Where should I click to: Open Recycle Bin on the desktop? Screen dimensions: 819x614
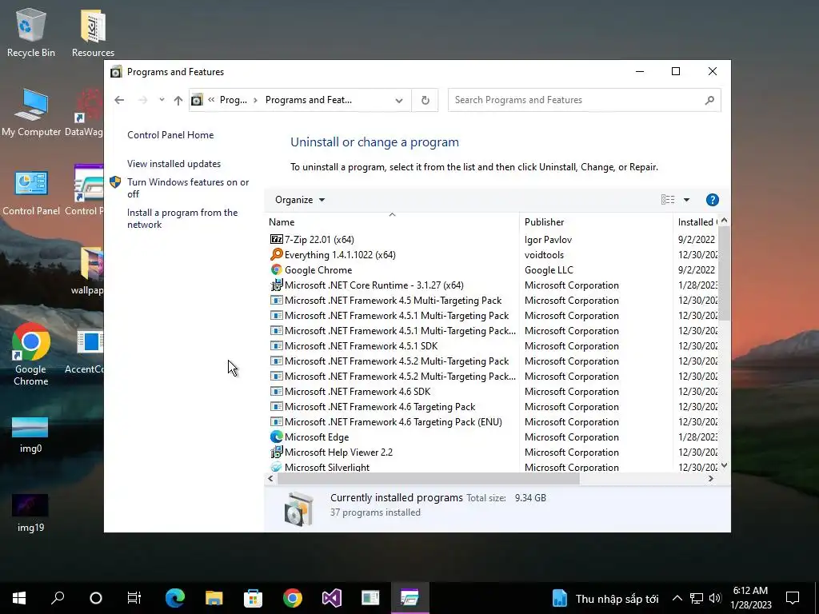point(31,32)
